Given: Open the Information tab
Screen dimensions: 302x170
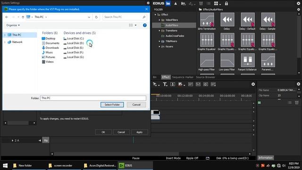Looking at the screenshot, I should (x=266, y=158).
